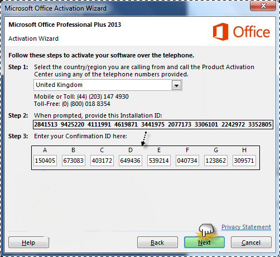
Task: Click the Office logo icon
Action: point(220,32)
